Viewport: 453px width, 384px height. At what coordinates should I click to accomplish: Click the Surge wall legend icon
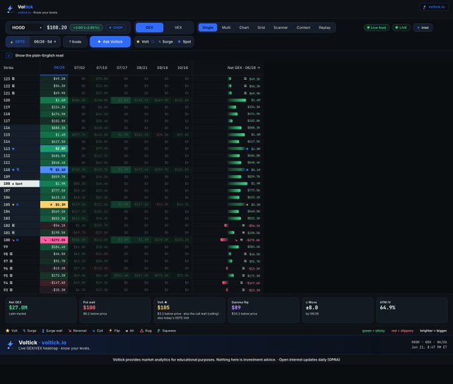(43, 331)
